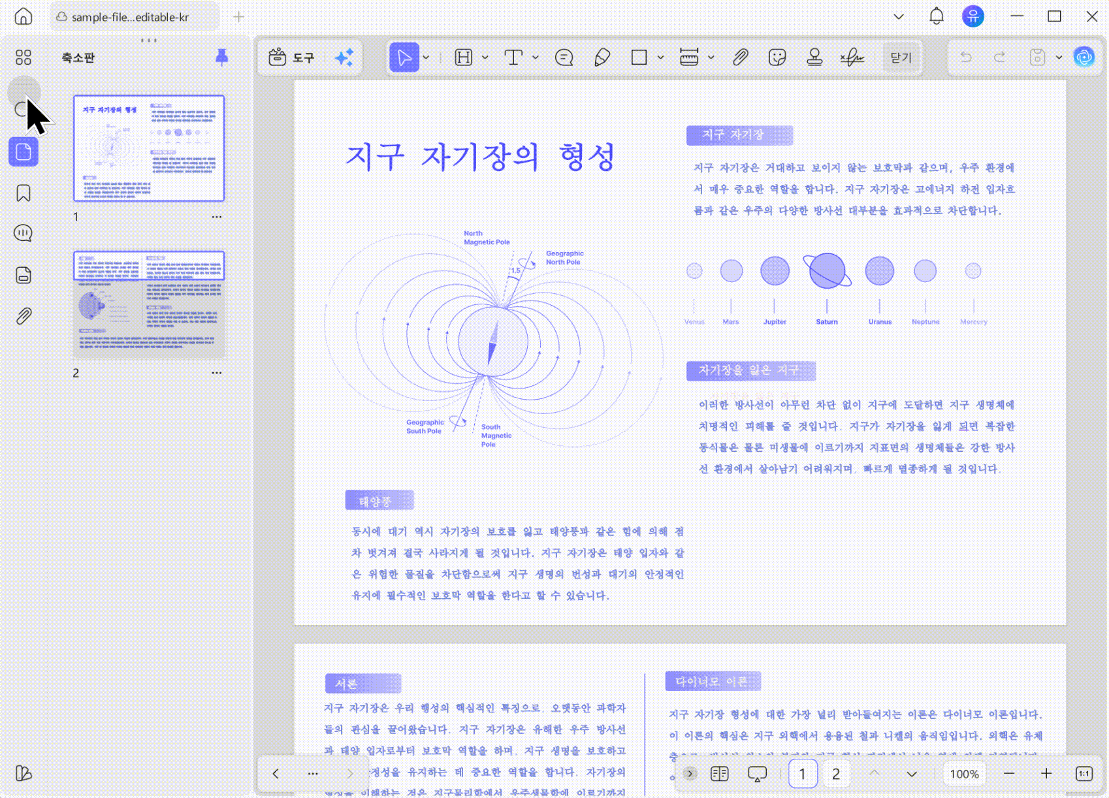This screenshot has width=1109, height=798.
Task: Select the highlight text tool
Action: tap(464, 57)
